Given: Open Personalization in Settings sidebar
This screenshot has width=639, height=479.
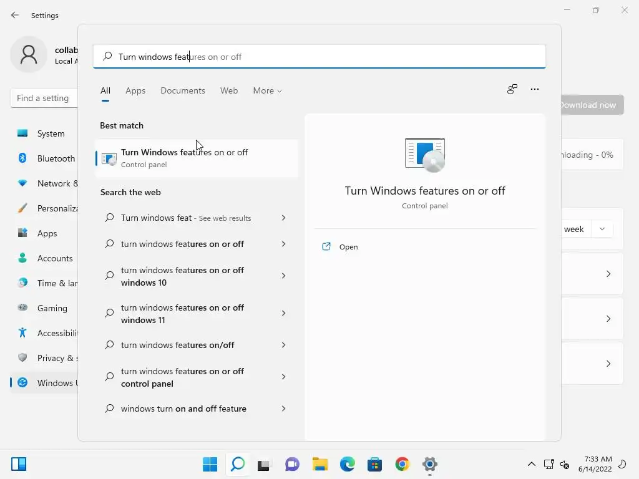Looking at the screenshot, I should pos(44,208).
